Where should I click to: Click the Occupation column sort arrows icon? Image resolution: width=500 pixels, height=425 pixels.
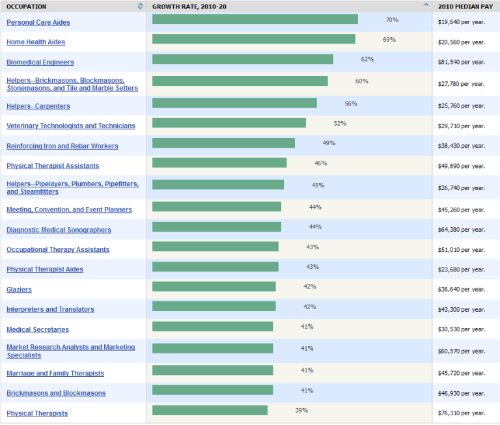(140, 7)
